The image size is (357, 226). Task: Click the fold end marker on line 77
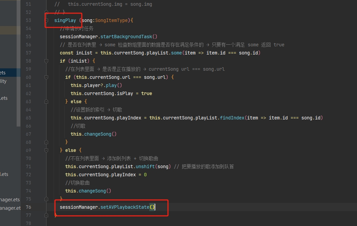click(46, 215)
